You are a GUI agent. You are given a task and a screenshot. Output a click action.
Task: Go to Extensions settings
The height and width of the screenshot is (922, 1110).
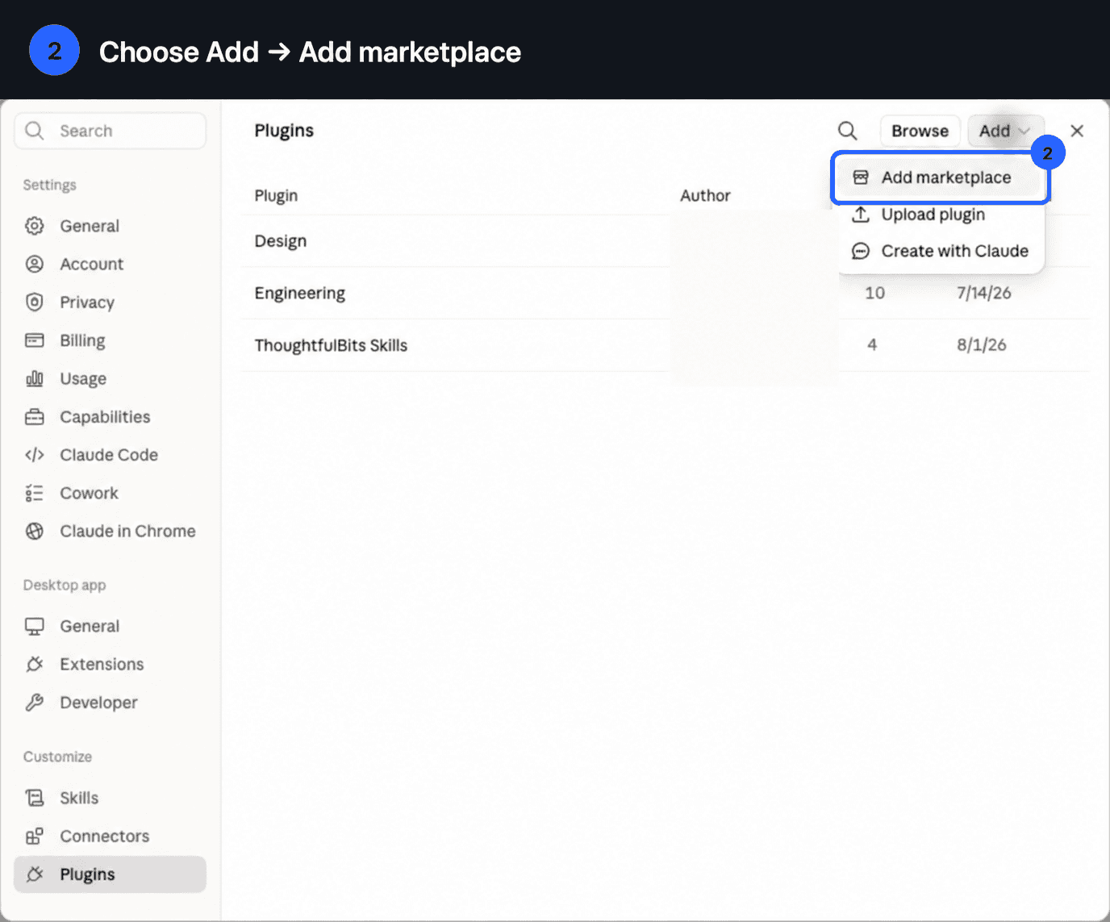pyautogui.click(x=111, y=664)
